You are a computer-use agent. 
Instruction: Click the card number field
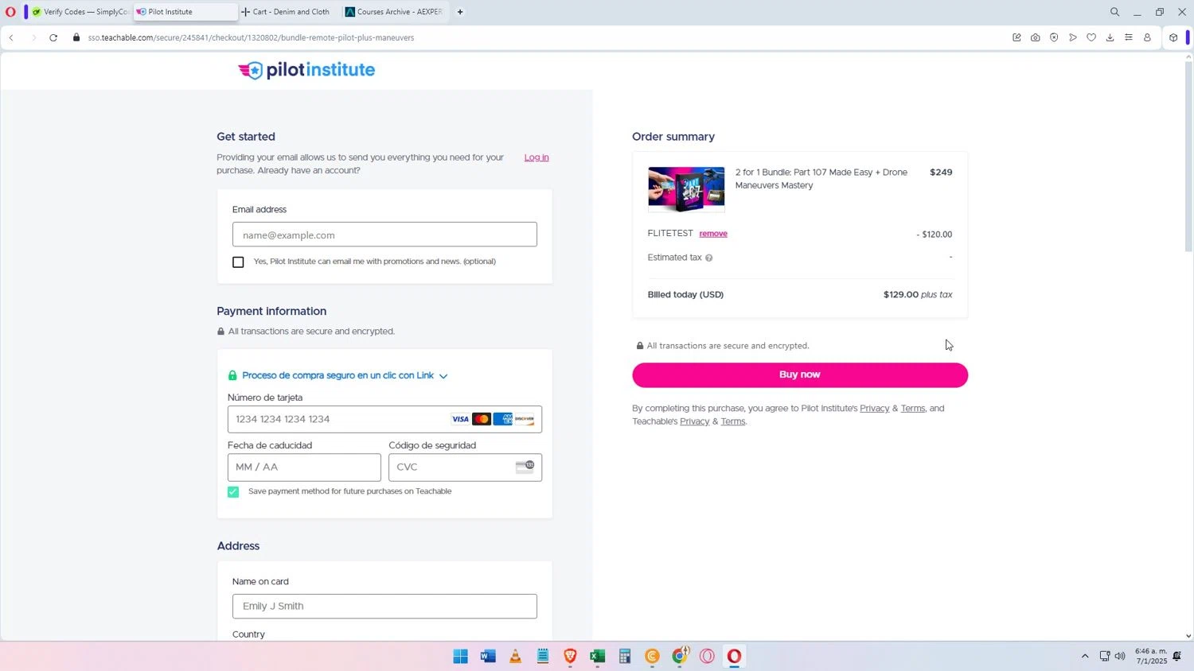tap(384, 420)
